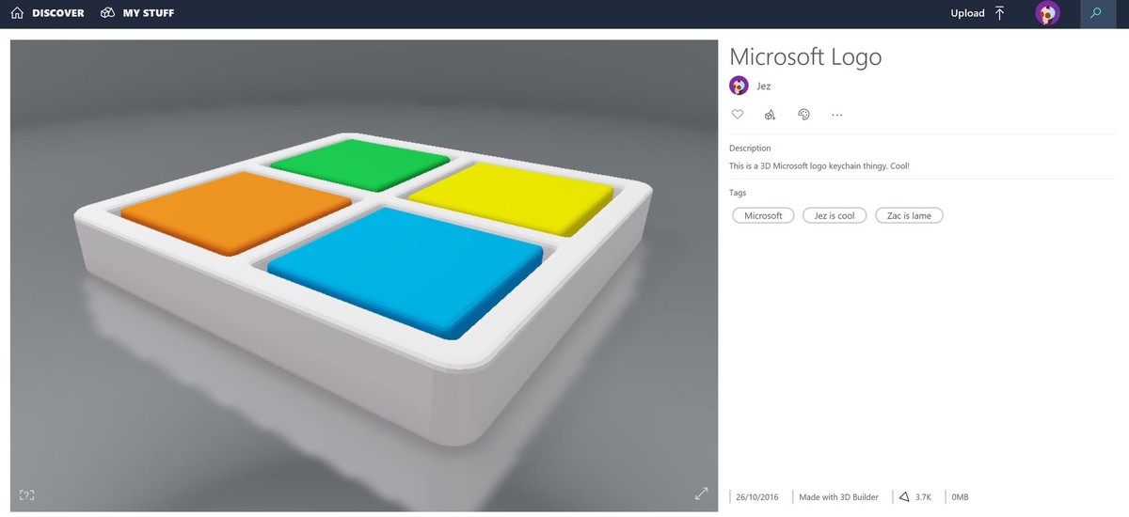Image resolution: width=1129 pixels, height=517 pixels.
Task: Click the Upload button
Action: pyautogui.click(x=978, y=13)
